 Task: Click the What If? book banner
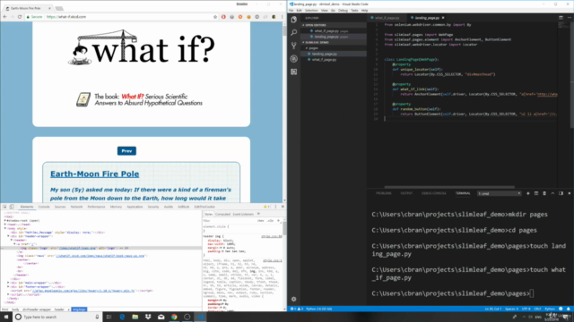(139, 99)
